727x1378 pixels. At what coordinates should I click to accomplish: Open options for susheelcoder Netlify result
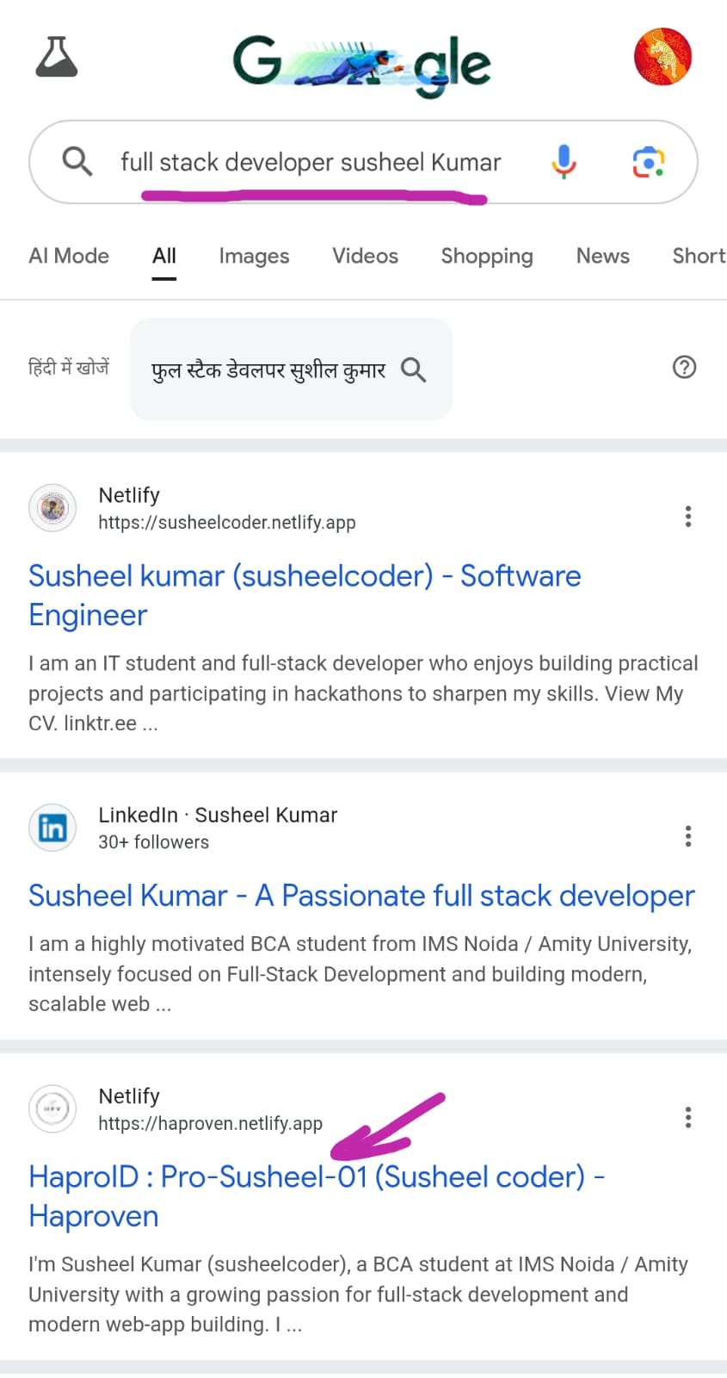tap(687, 517)
